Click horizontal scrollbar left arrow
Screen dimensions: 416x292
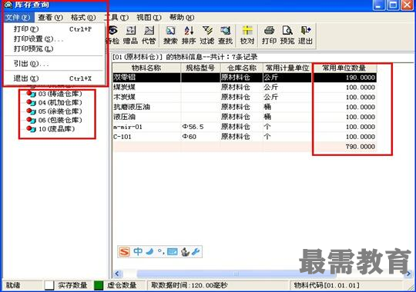pyautogui.click(x=118, y=274)
